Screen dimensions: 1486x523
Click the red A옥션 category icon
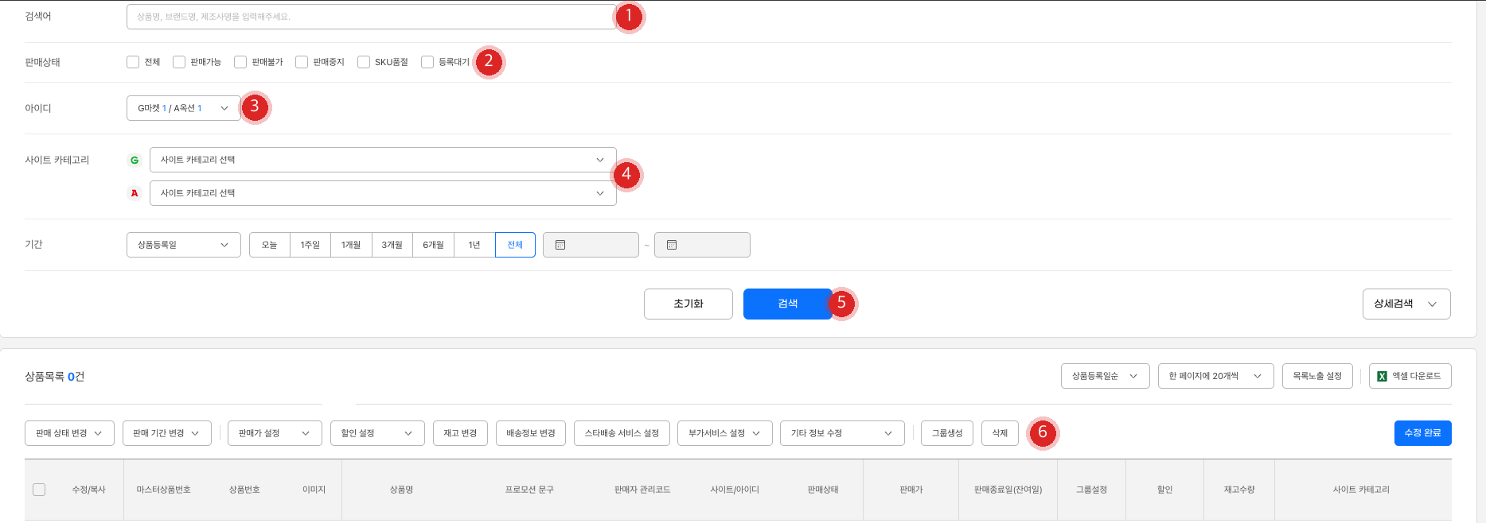point(135,193)
